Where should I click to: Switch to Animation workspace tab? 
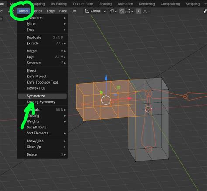point(125,4)
